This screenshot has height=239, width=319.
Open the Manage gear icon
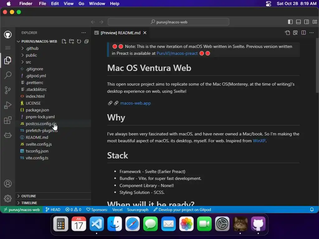click(8, 198)
